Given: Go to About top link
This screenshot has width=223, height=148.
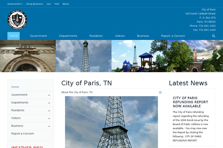Looking at the screenshot, I should point(65,4).
